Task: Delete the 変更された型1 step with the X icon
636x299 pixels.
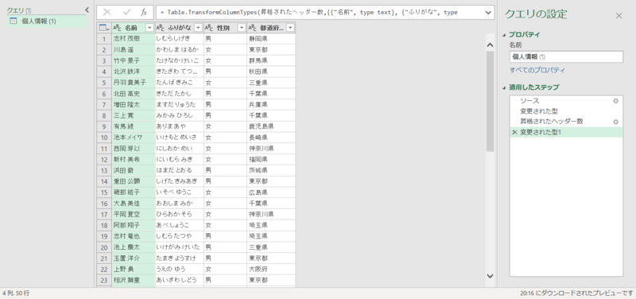Action: [x=514, y=132]
